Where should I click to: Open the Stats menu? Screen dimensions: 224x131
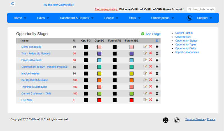135,18
